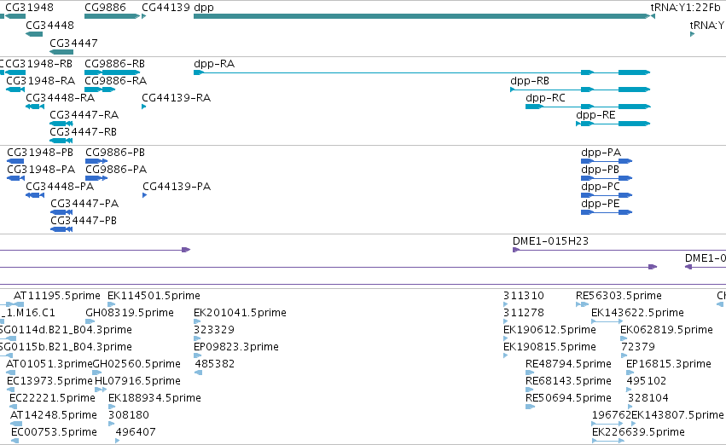Viewport: 726px width, 445px height.
Task: Click the dpp-PB protein label
Action: click(600, 170)
